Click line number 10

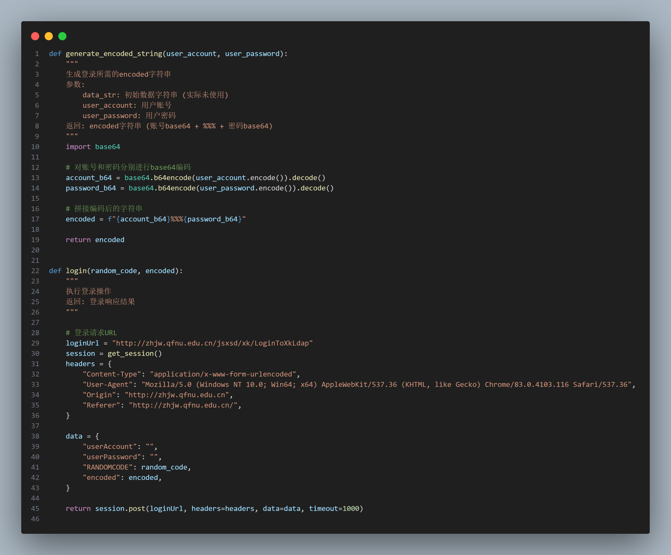(x=35, y=147)
